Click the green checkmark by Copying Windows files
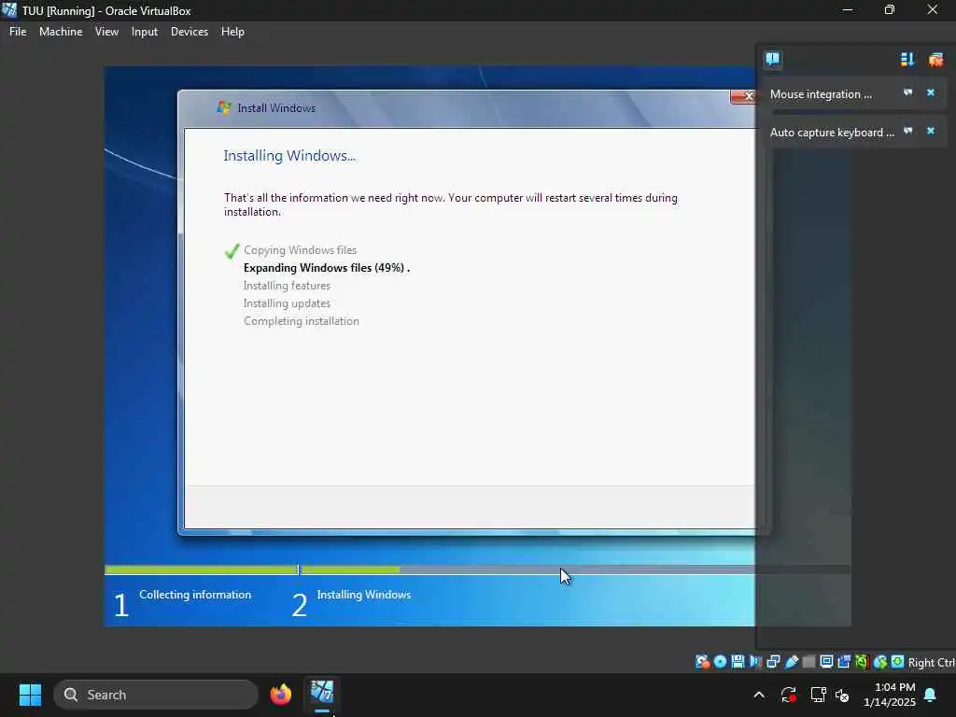 [232, 250]
